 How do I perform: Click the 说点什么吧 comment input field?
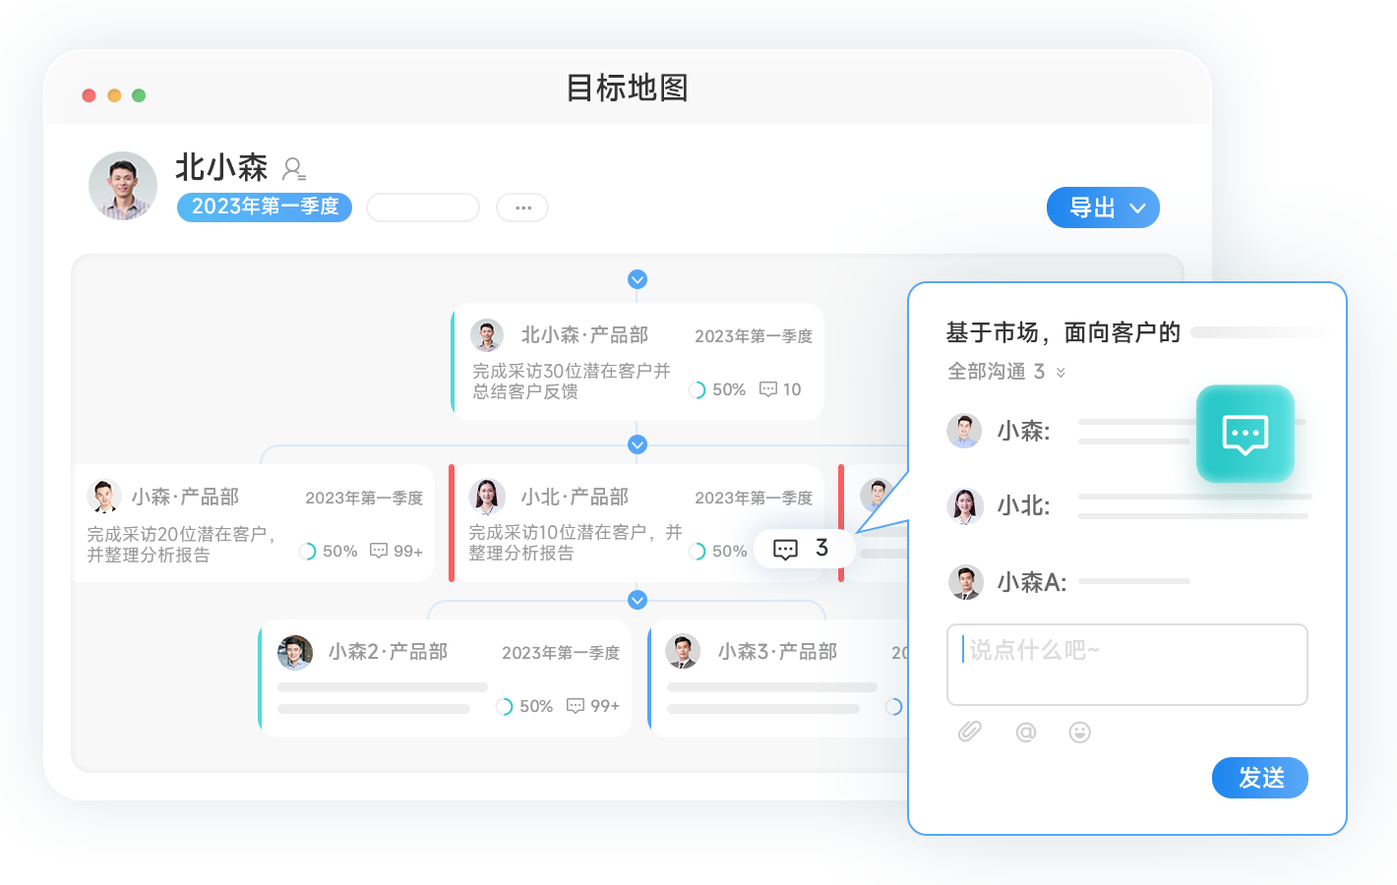point(1126,665)
